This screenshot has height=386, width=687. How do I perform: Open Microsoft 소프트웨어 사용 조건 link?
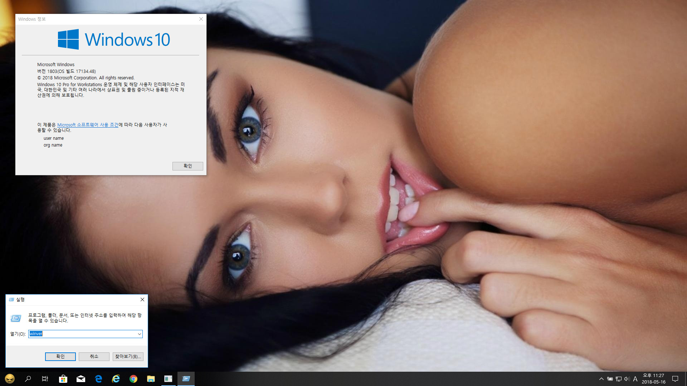click(x=88, y=125)
